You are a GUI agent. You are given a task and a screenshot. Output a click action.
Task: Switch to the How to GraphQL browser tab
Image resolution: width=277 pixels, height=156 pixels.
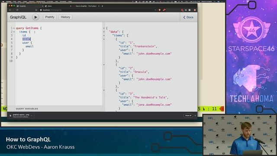point(86,6)
